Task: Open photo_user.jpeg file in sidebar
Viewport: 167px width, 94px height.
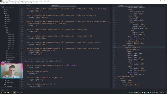Action: (11, 57)
